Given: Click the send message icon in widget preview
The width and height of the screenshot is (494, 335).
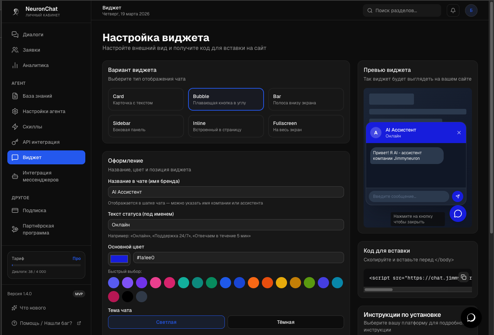Looking at the screenshot, I should point(457,196).
